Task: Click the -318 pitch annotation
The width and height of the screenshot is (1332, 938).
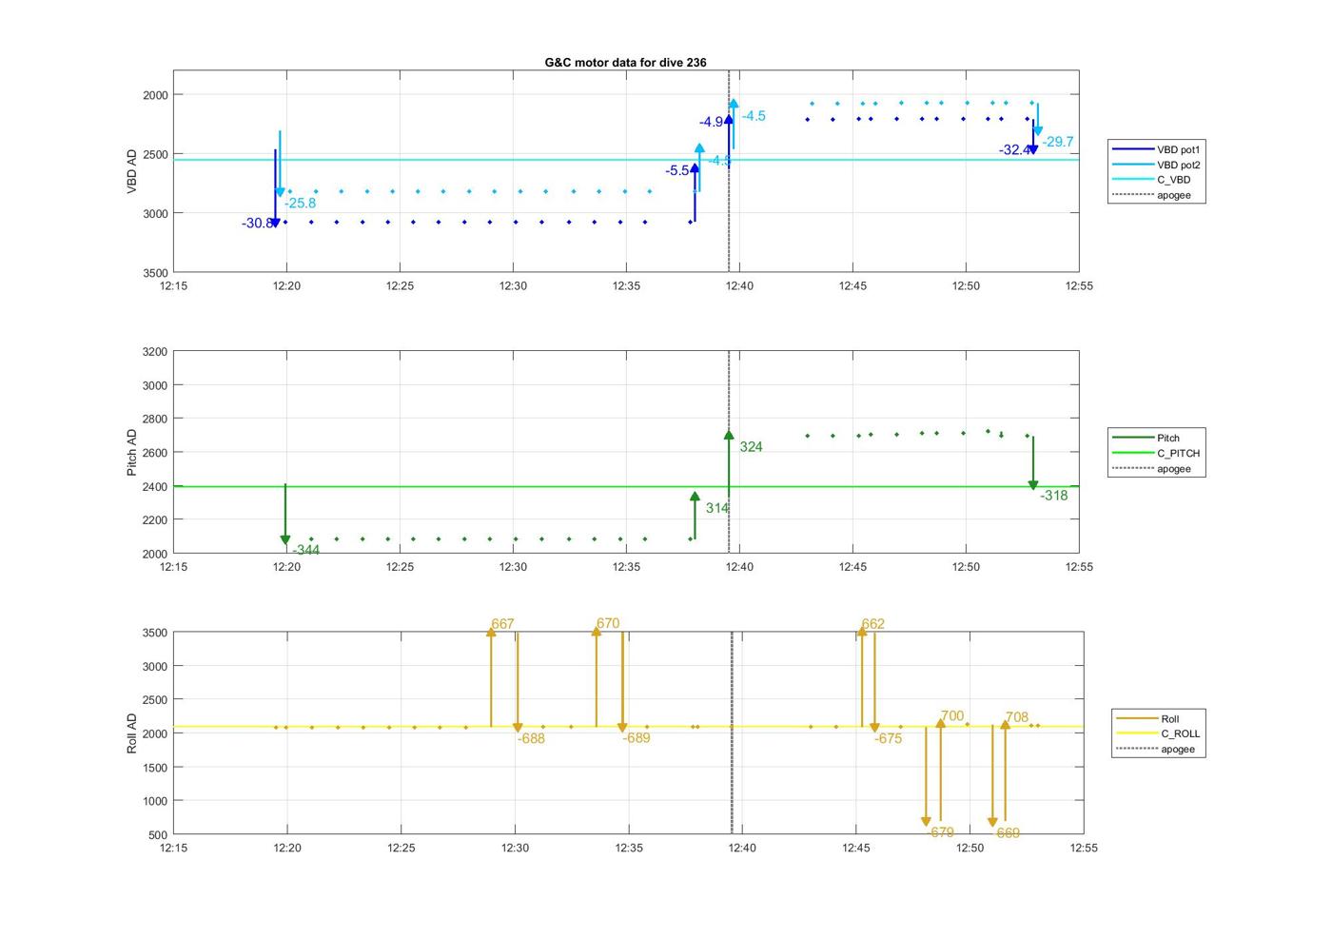Action: (x=1054, y=496)
